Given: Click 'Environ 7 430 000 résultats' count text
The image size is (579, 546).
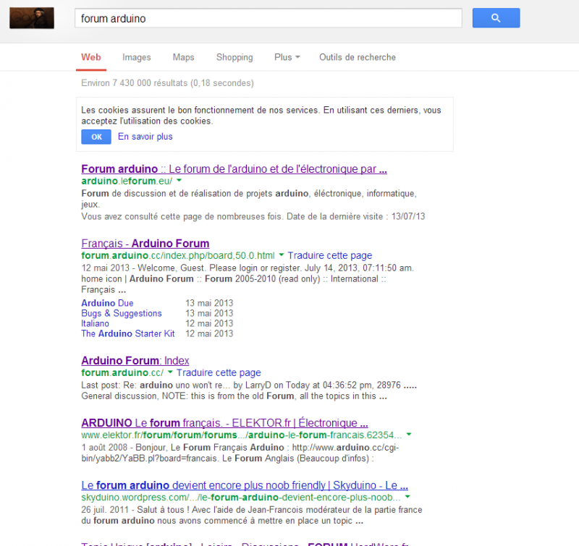Looking at the screenshot, I should point(167,83).
